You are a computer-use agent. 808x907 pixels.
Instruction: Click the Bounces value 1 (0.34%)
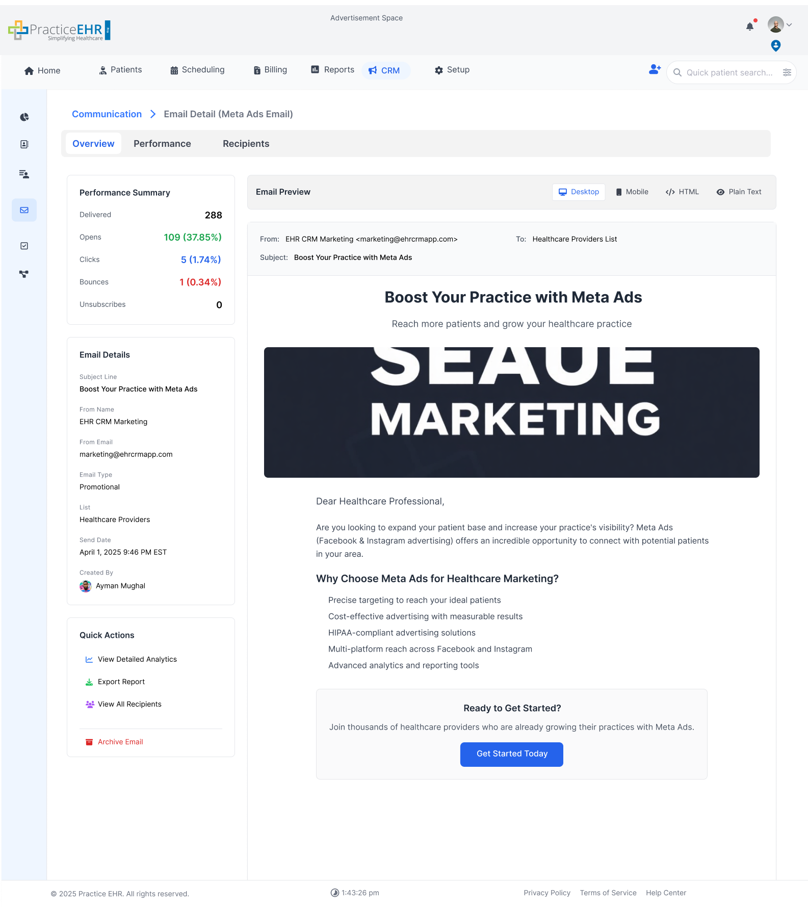200,282
